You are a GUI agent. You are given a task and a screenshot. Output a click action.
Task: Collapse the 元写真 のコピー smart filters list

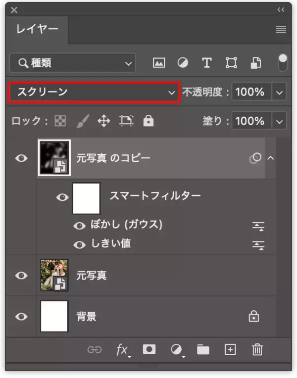pos(271,158)
